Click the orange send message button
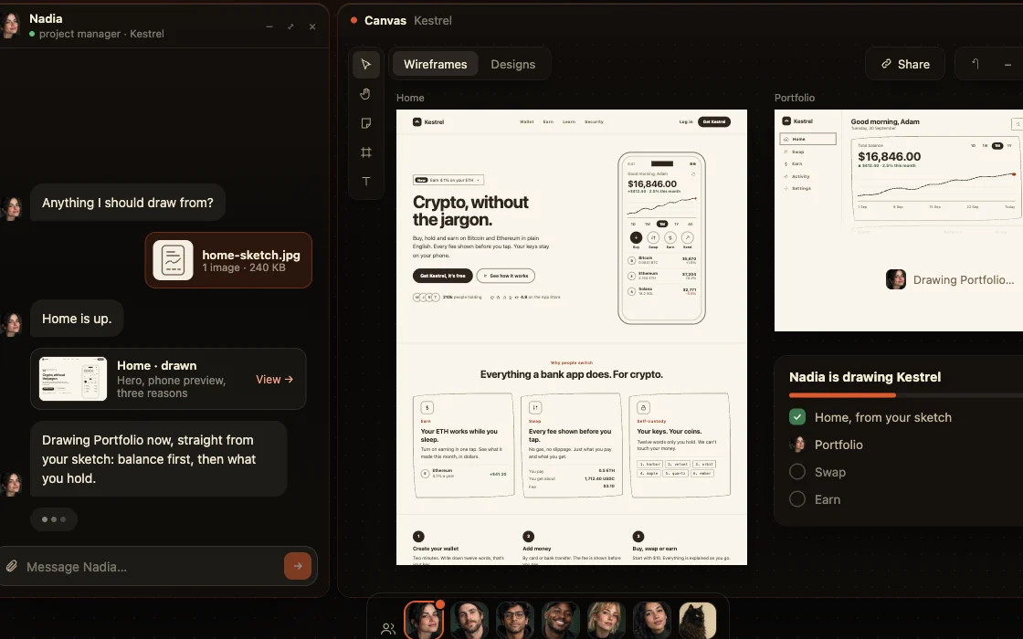 tap(298, 566)
